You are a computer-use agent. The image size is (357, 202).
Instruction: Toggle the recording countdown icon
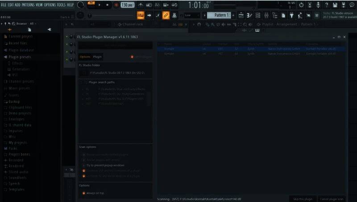[x=158, y=5]
